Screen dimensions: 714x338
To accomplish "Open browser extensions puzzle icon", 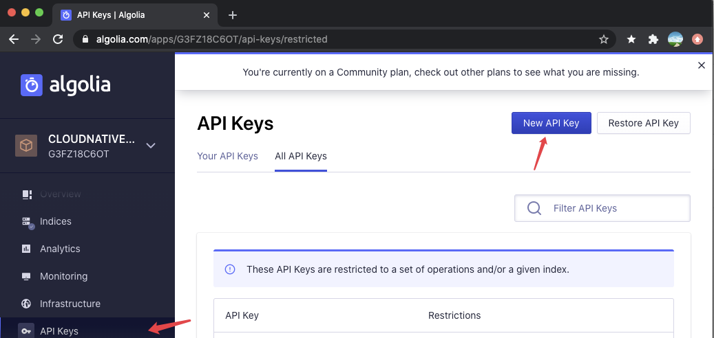I will pos(653,39).
